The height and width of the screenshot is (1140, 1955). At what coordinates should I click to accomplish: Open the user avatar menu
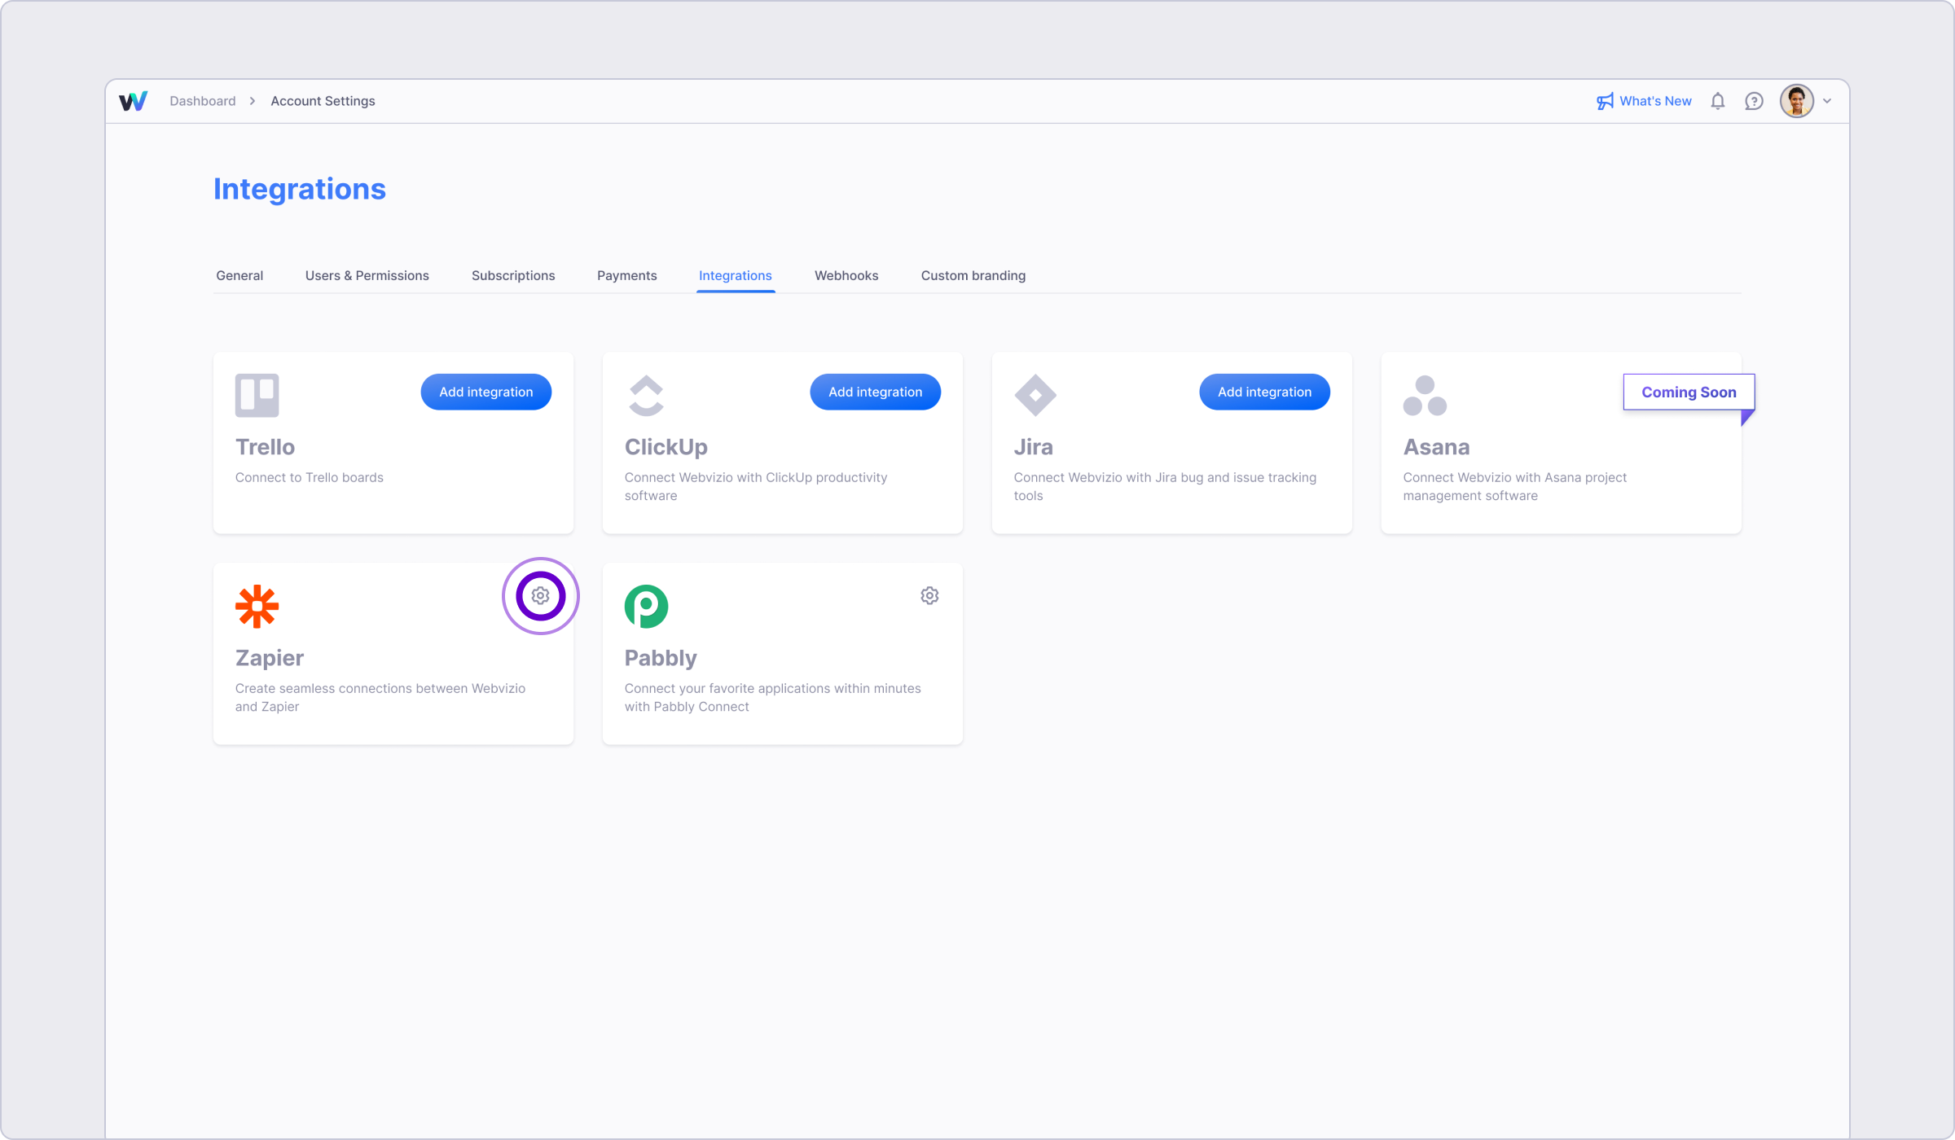click(1796, 101)
